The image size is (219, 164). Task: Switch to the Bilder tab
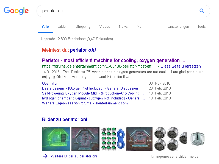point(62,27)
